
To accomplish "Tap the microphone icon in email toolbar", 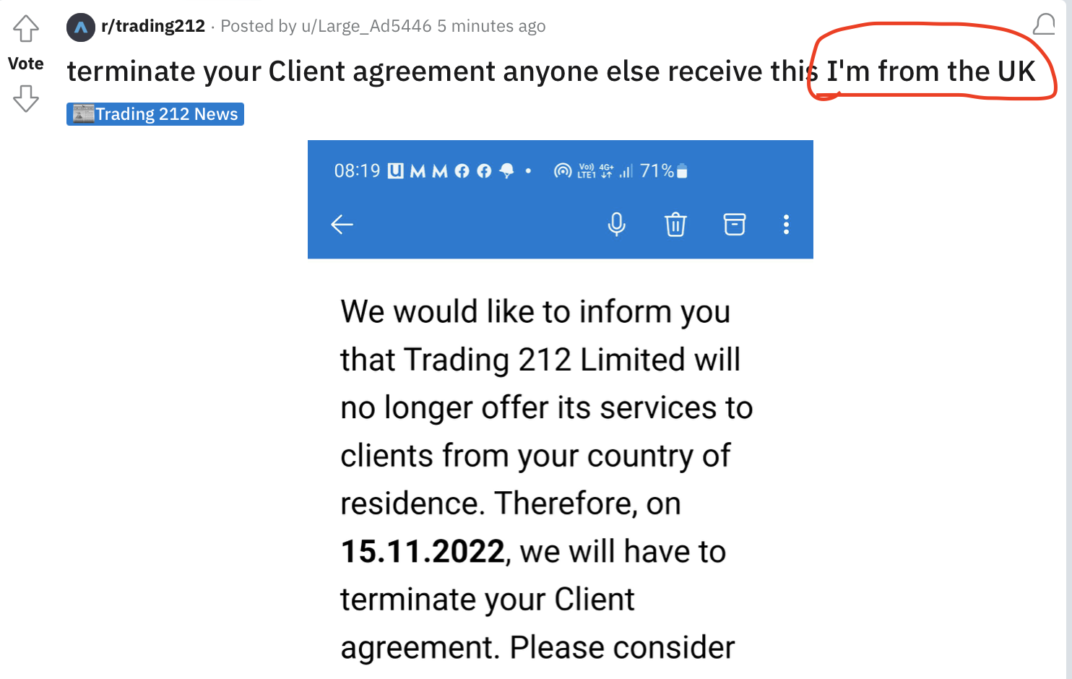I will tap(616, 225).
